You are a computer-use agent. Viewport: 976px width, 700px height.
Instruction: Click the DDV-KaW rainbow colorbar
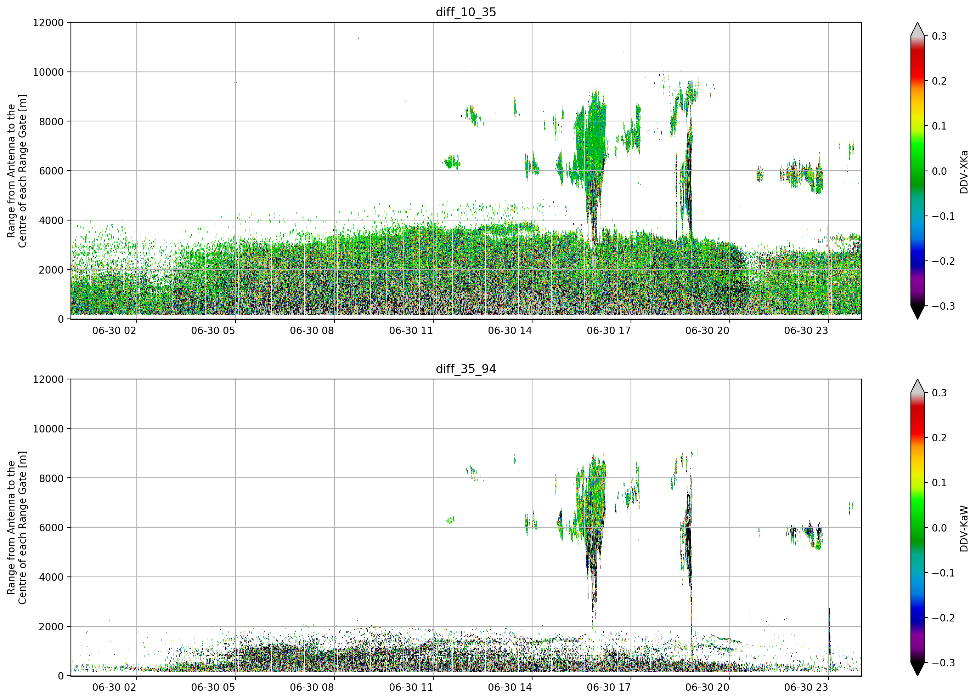click(x=918, y=528)
